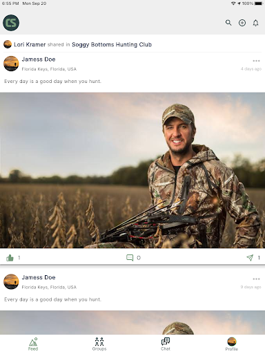The height and width of the screenshot is (354, 265).
Task: Open options menu for the 4-days-ago post
Action: 256,61
